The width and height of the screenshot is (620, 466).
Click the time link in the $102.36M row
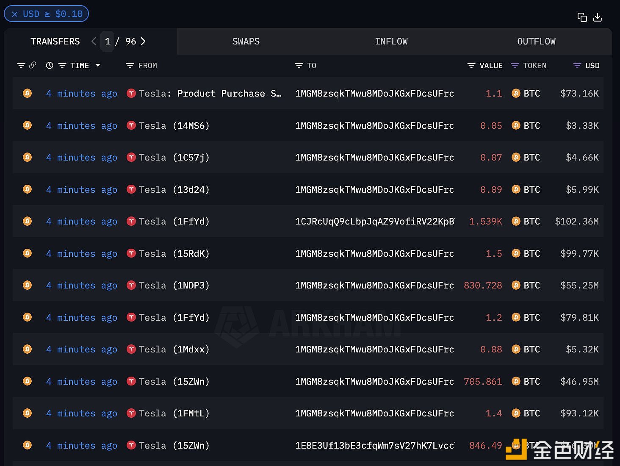(x=82, y=221)
